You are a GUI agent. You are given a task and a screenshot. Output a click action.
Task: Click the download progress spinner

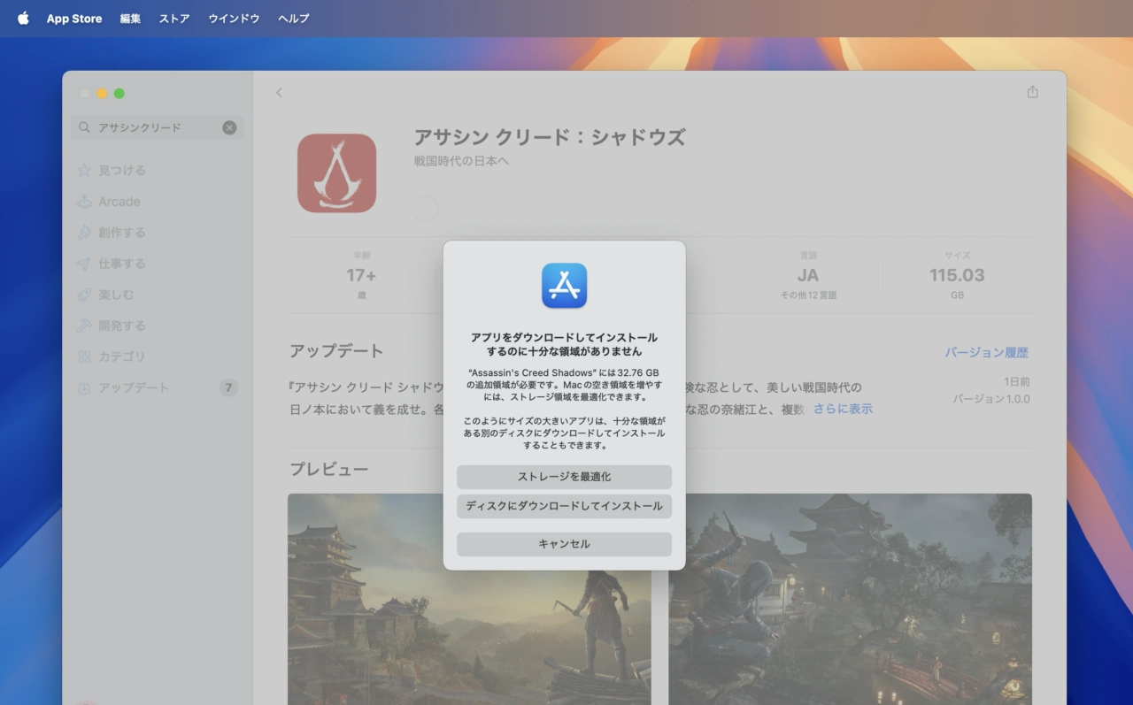point(426,209)
